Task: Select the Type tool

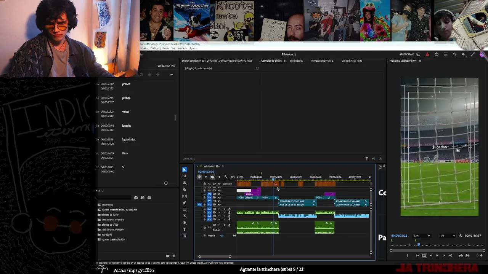Action: pos(185,229)
